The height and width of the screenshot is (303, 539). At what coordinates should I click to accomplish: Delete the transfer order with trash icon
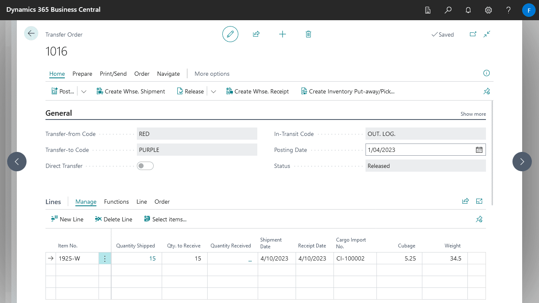point(308,34)
